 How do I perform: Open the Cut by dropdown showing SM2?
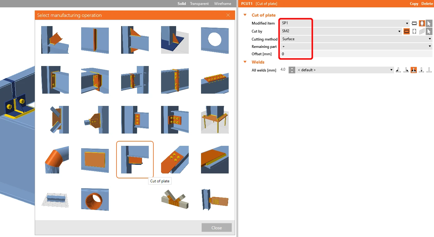(341, 31)
